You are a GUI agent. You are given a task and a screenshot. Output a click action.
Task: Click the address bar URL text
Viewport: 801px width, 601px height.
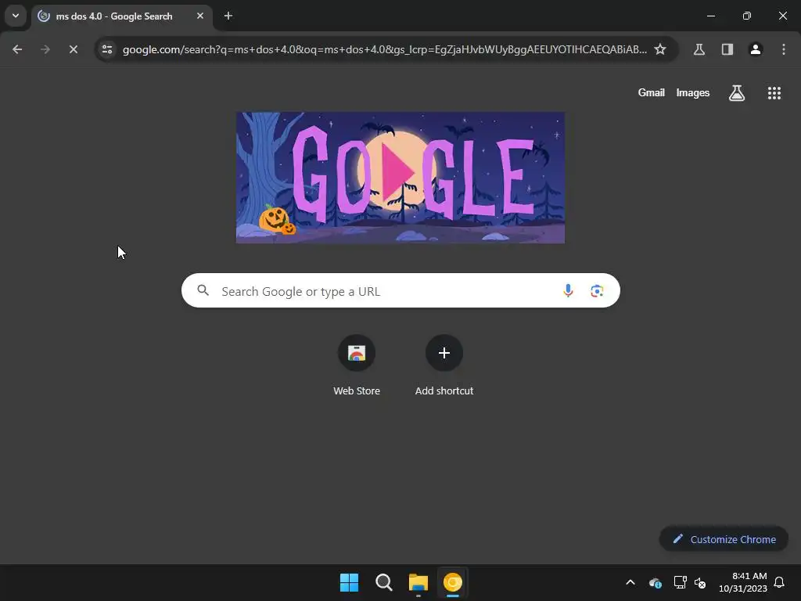(385, 49)
